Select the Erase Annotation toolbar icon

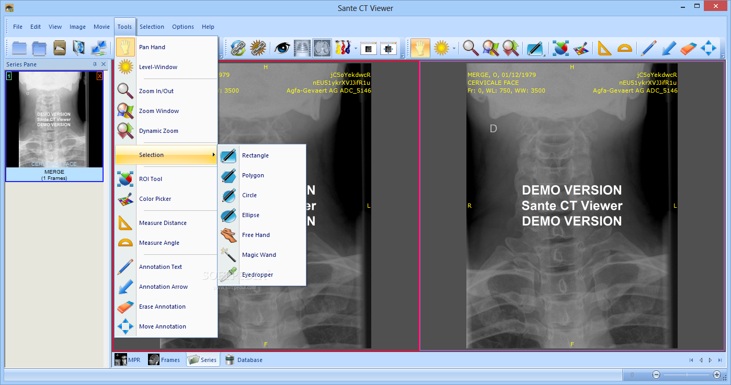[689, 48]
